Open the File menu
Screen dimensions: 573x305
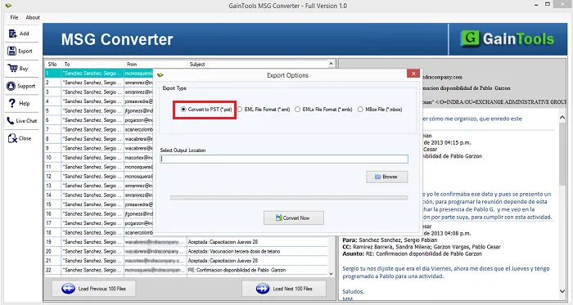(x=14, y=17)
